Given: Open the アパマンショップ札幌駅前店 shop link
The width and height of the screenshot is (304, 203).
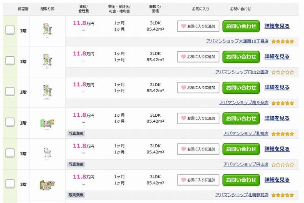Looking at the screenshot, I should click(242, 195).
